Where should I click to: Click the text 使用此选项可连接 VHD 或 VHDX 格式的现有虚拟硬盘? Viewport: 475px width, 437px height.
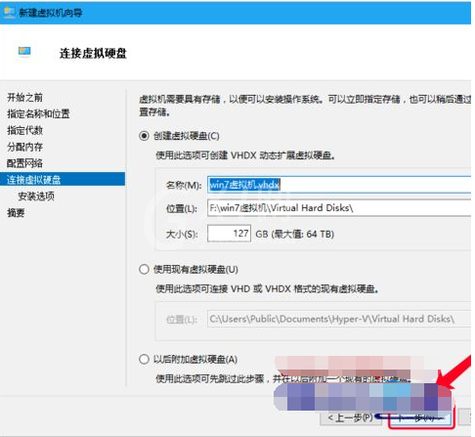[267, 288]
